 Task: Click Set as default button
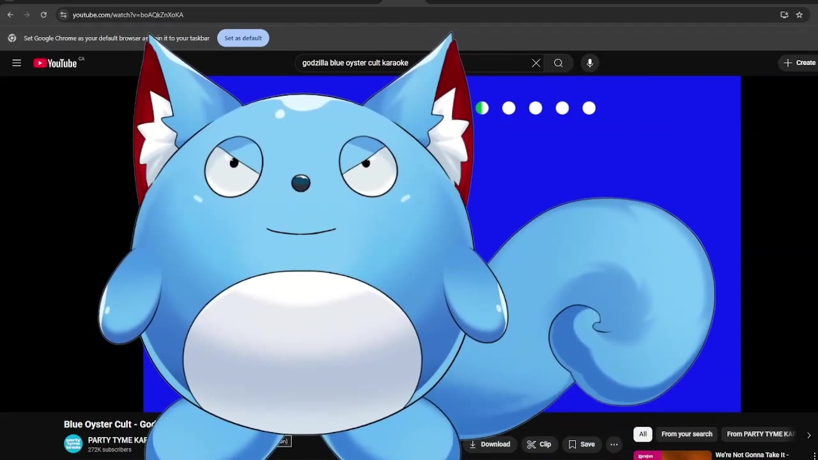click(243, 38)
